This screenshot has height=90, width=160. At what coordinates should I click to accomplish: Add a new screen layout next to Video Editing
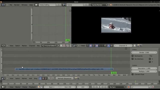[x=57, y=5]
